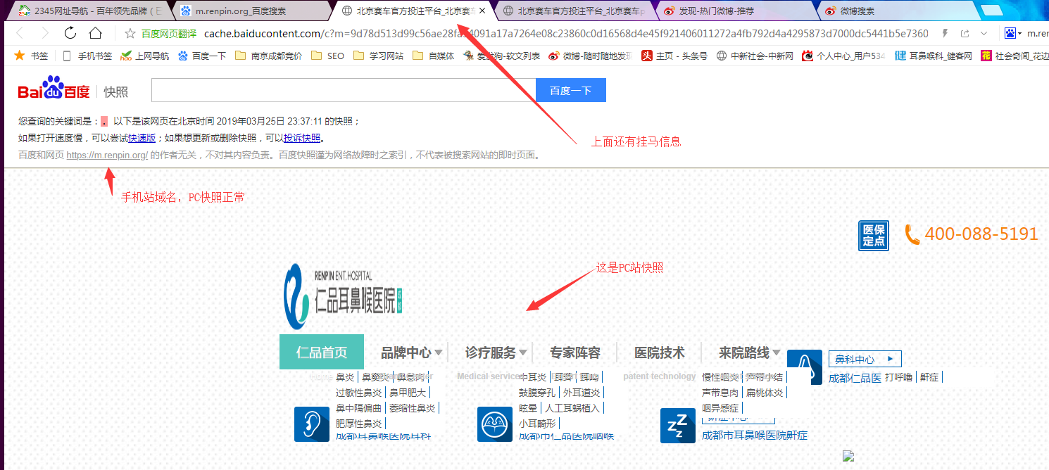Open the SEO bookmark folder
Screen dimensions: 1049x470
(327, 56)
